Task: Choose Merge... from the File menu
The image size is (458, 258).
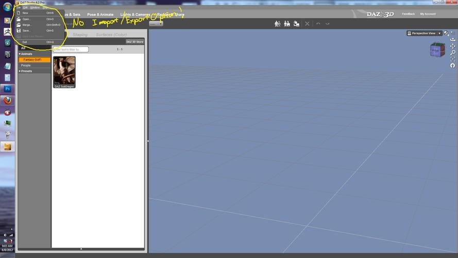Action: tap(40, 25)
